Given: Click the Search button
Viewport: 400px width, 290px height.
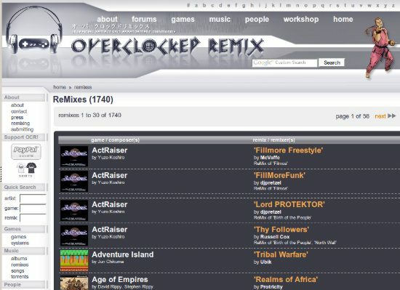Looking at the screenshot, I should [x=332, y=63].
